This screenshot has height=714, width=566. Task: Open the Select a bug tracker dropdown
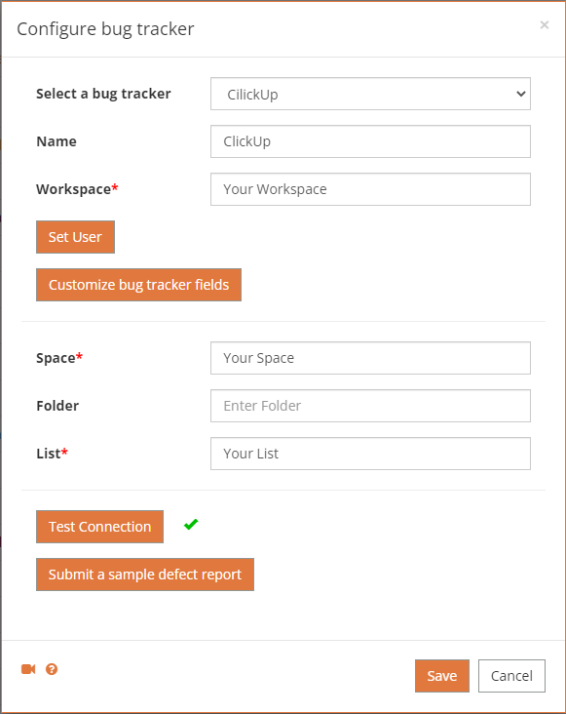(x=370, y=94)
